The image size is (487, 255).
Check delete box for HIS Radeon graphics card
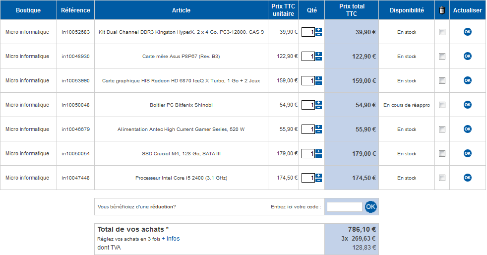click(442, 81)
